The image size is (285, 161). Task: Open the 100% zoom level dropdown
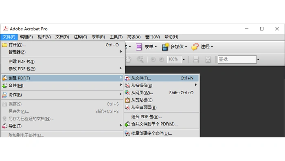pyautogui.click(x=184, y=60)
